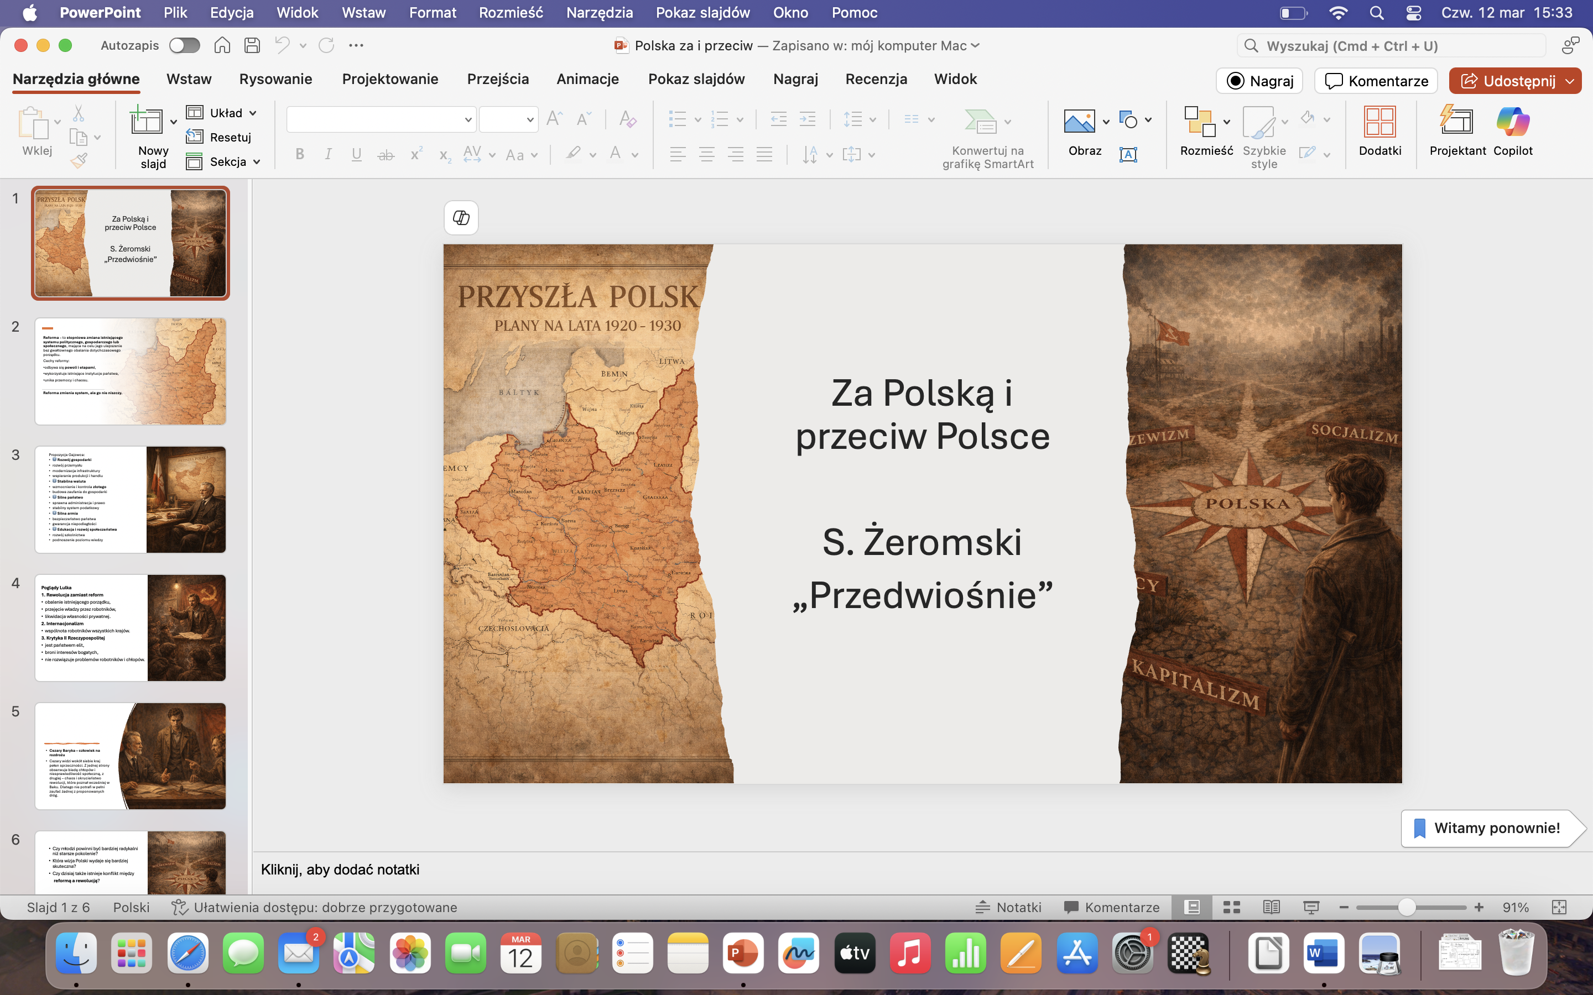Toggle the Notatki pane in status bar

[x=1008, y=908]
